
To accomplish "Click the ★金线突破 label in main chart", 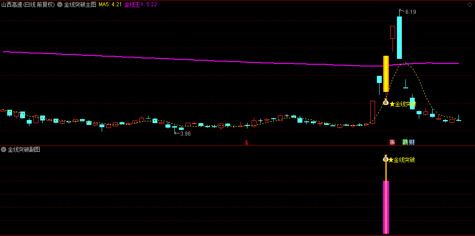I will click(x=403, y=104).
